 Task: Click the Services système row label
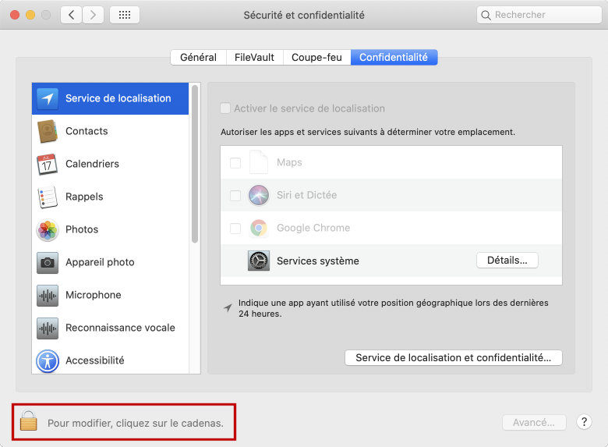pyautogui.click(x=318, y=261)
